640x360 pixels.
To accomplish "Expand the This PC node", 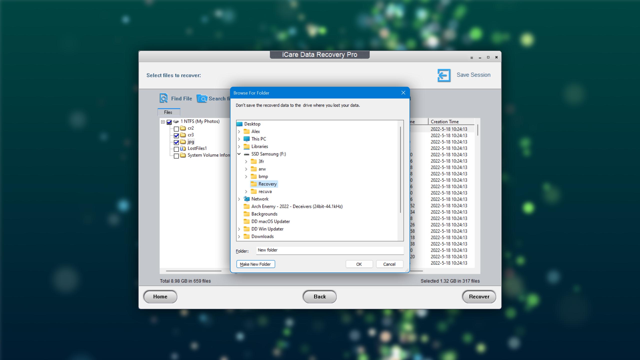I will point(239,139).
